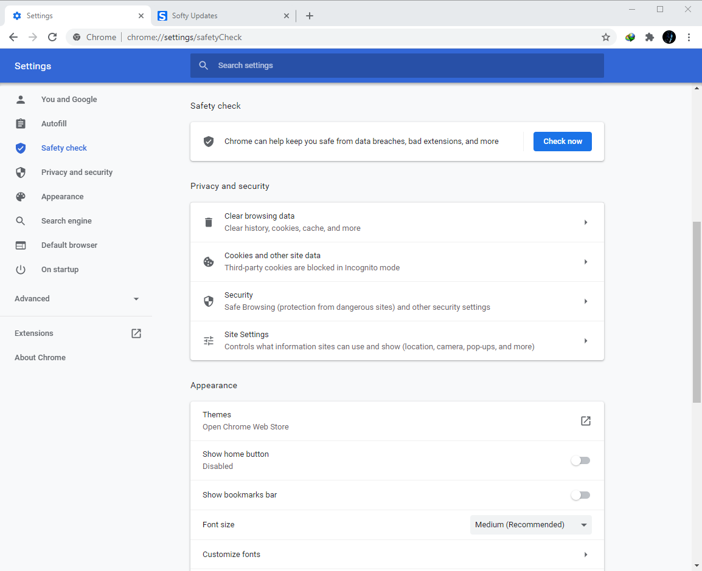Click the page vertical scrollbar thumb
This screenshot has width=702, height=571.
pos(697,312)
